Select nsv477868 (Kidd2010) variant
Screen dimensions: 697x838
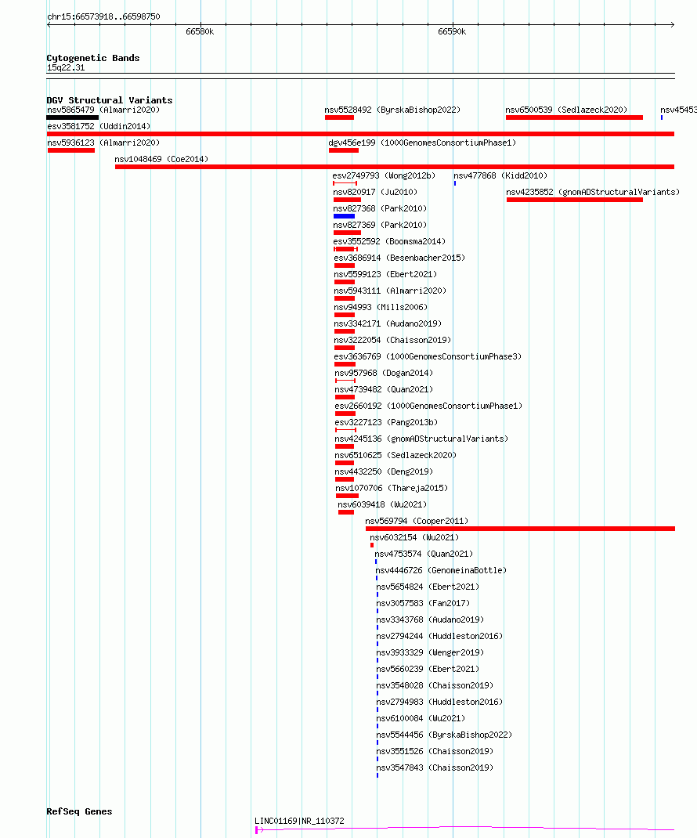500,175
